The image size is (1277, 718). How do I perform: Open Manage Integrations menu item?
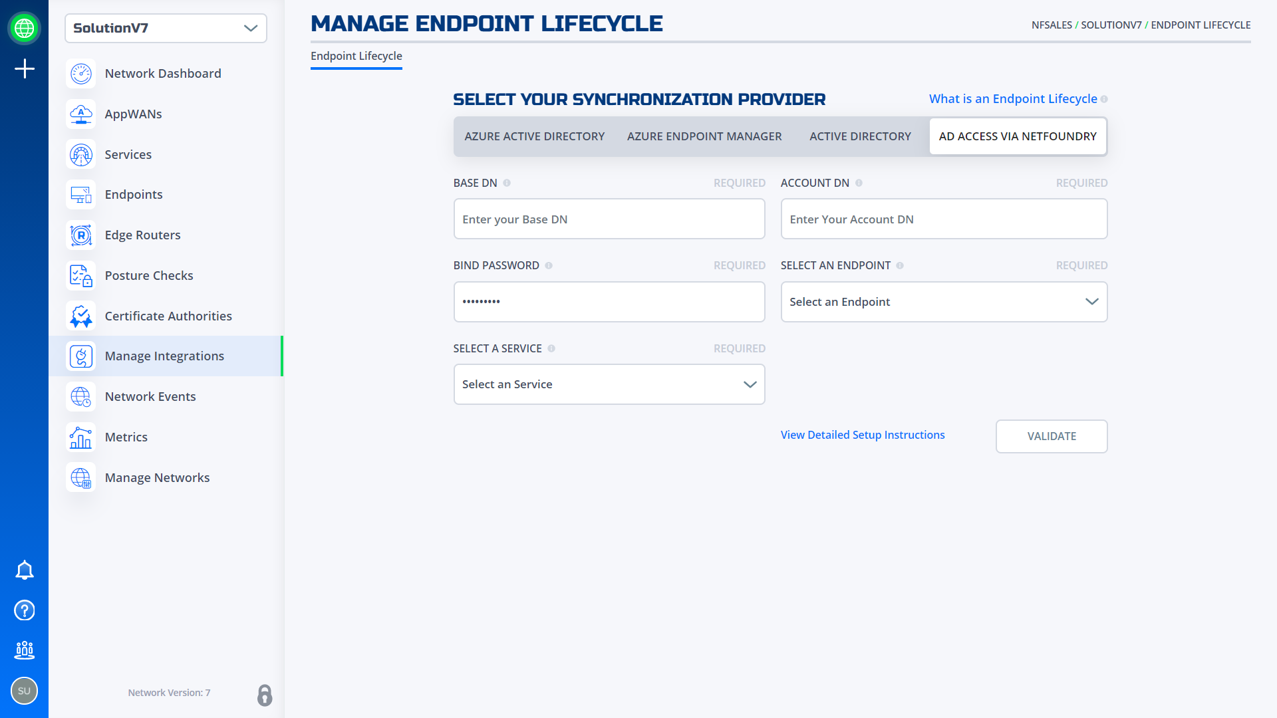(166, 356)
